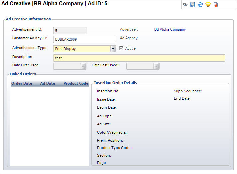This screenshot has width=237, height=174.
Task: Click the Description text field
Action: click(x=139, y=58)
